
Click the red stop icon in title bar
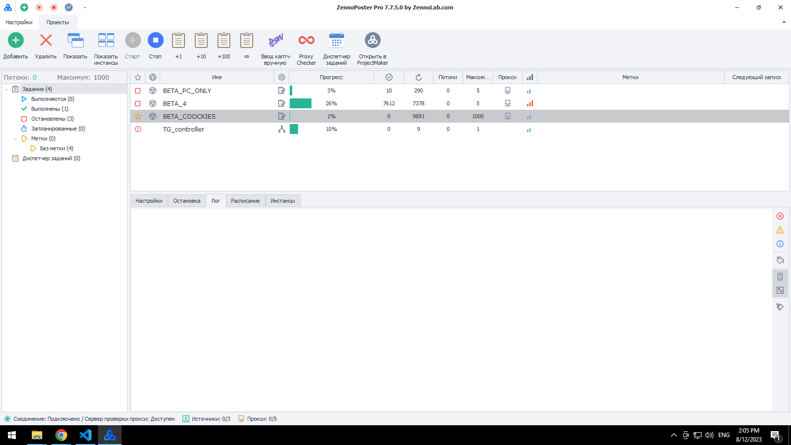coord(54,7)
